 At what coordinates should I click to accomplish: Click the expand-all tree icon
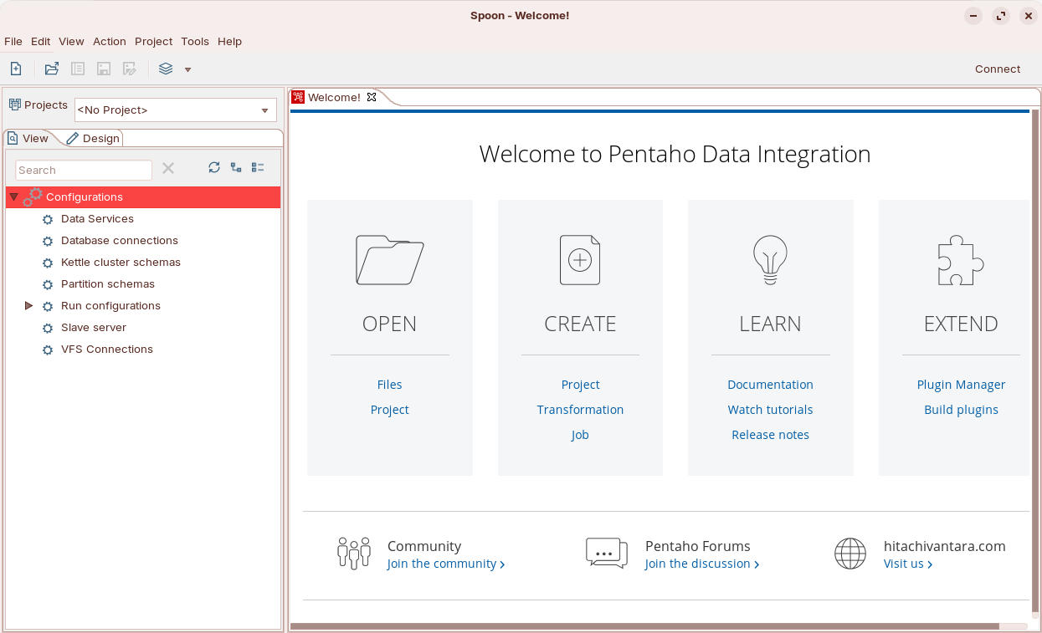point(236,167)
